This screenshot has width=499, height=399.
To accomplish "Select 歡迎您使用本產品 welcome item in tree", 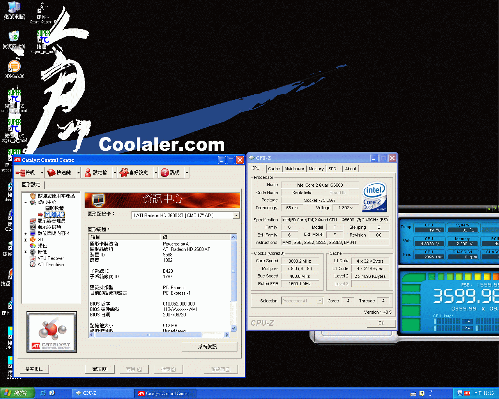I will tap(56, 196).
